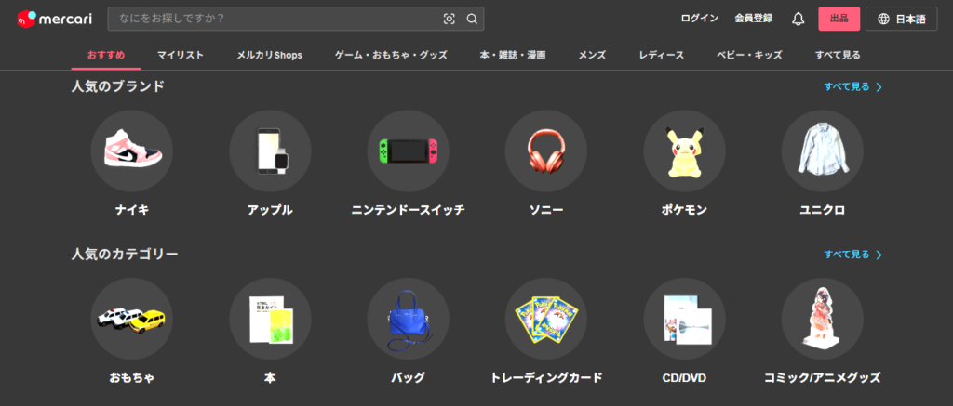Image resolution: width=953 pixels, height=406 pixels.
Task: Open the メルカリShops tab
Action: [x=270, y=55]
